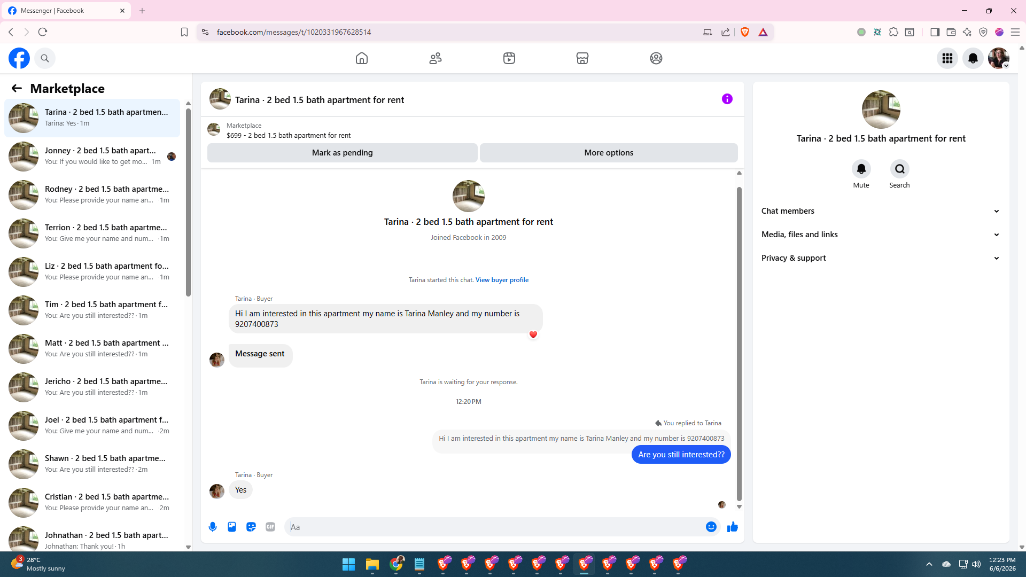Open File Explorer from taskbar
The image size is (1026, 577).
click(372, 564)
